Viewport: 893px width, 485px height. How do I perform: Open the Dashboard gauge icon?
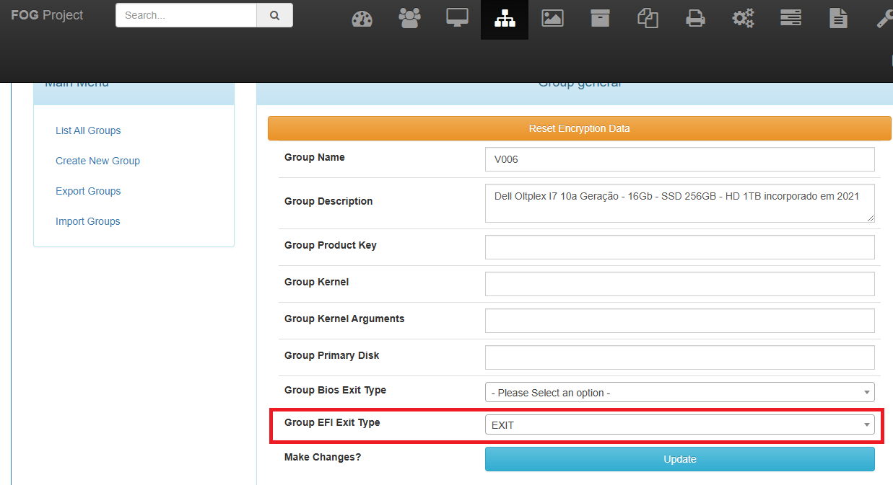point(362,19)
